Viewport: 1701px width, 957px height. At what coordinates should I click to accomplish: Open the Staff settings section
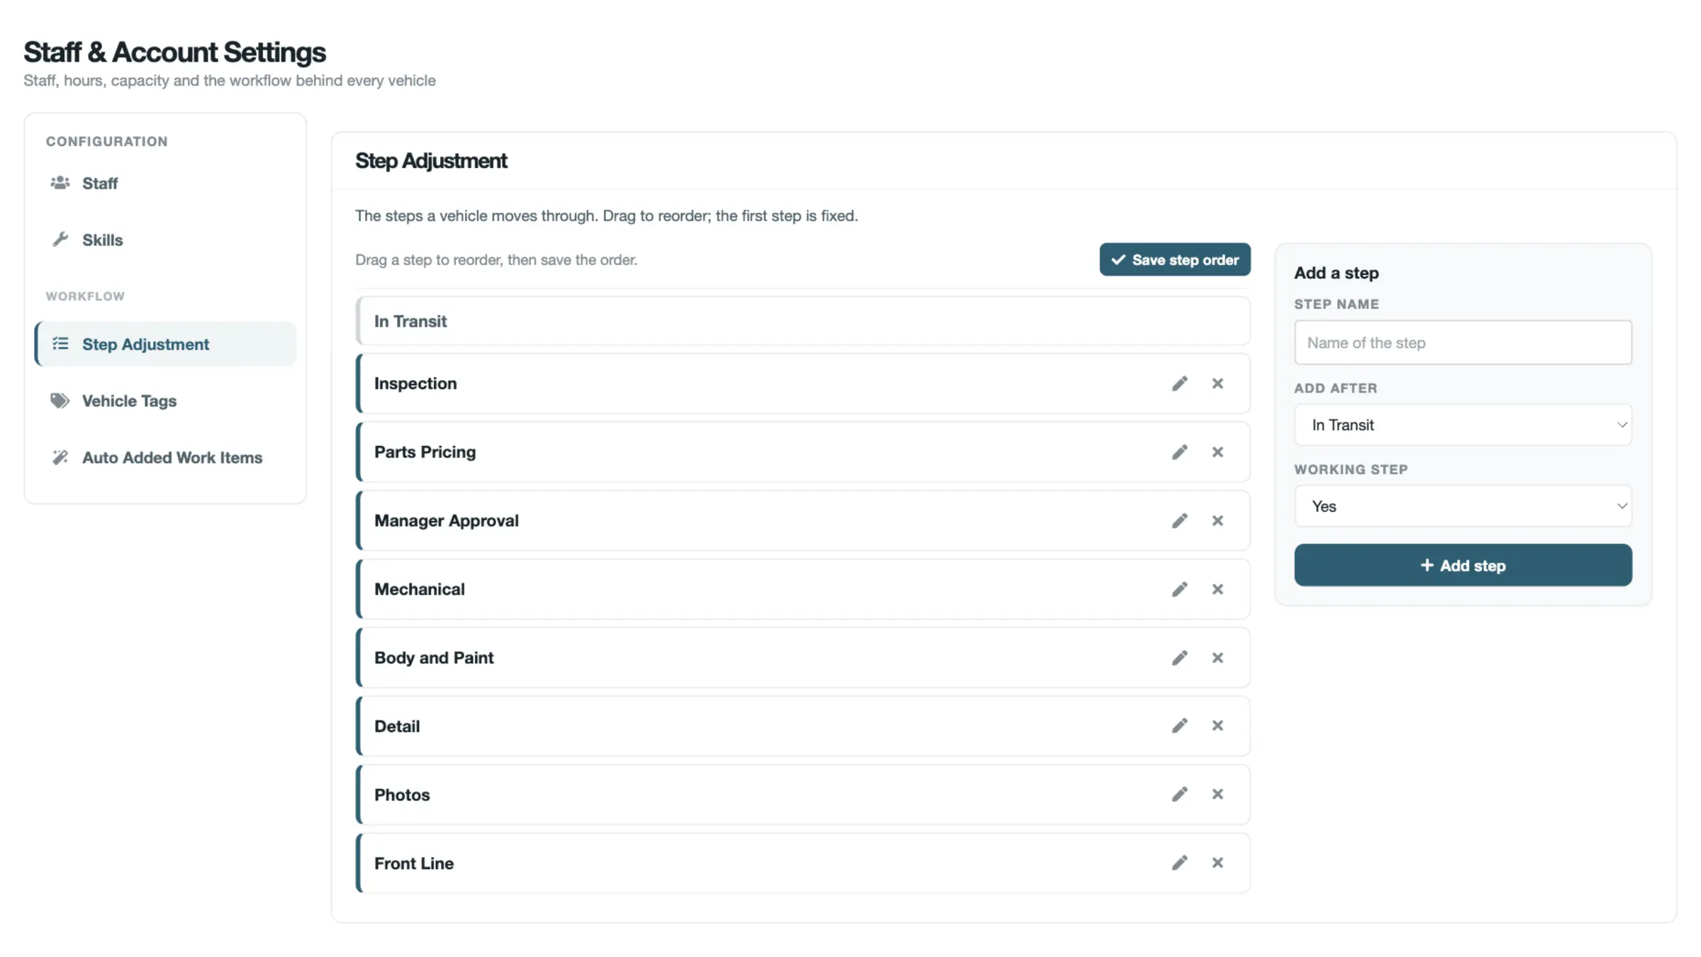(165, 184)
